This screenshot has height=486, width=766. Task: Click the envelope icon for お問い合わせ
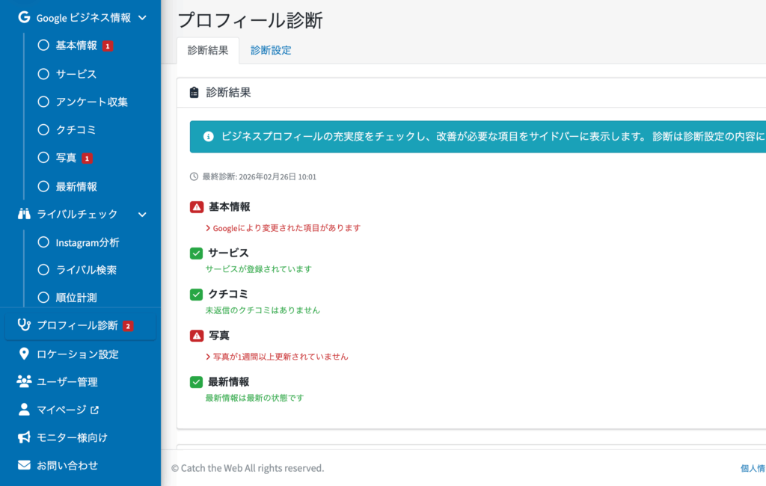tap(24, 465)
